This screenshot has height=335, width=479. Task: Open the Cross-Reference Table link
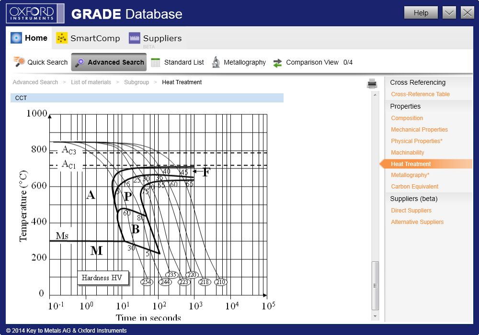click(420, 94)
